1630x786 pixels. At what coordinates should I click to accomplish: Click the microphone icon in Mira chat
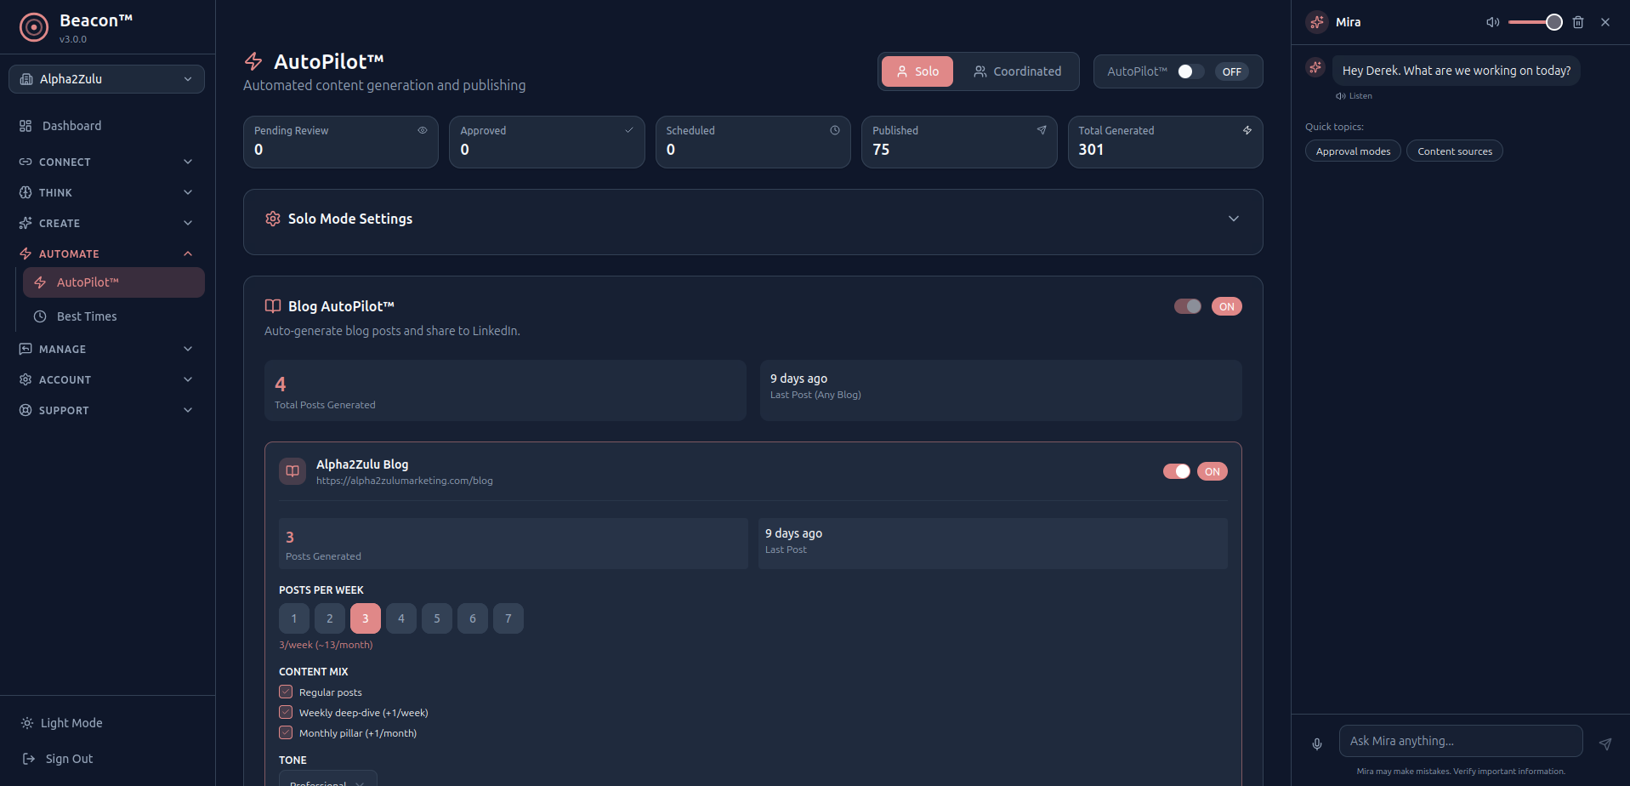point(1317,744)
